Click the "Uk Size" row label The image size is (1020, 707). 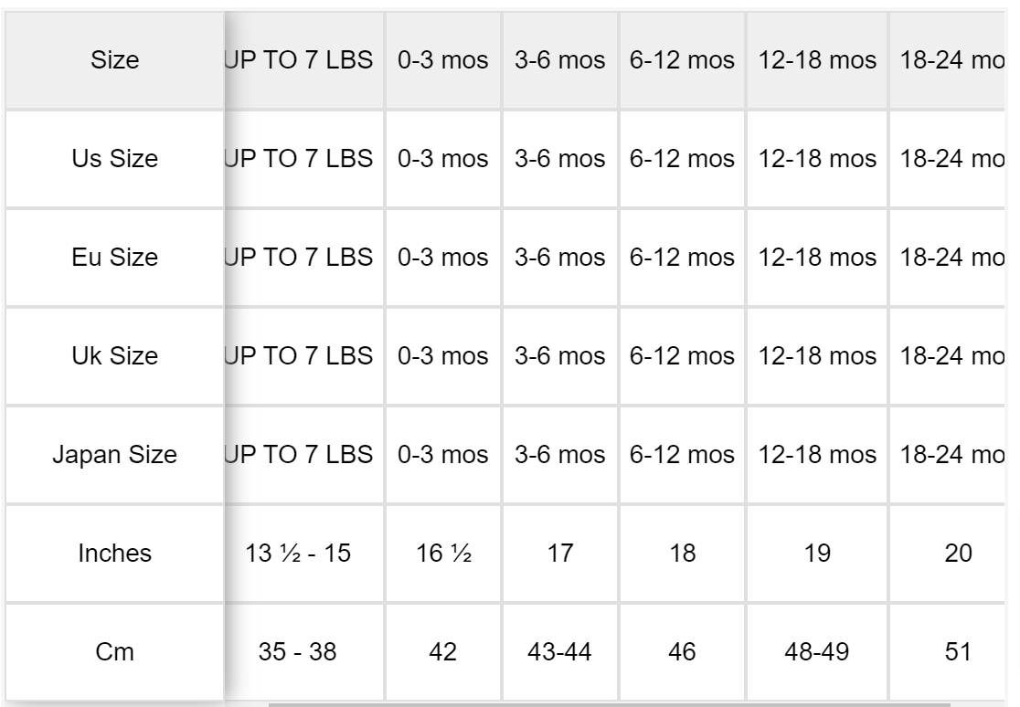(115, 357)
